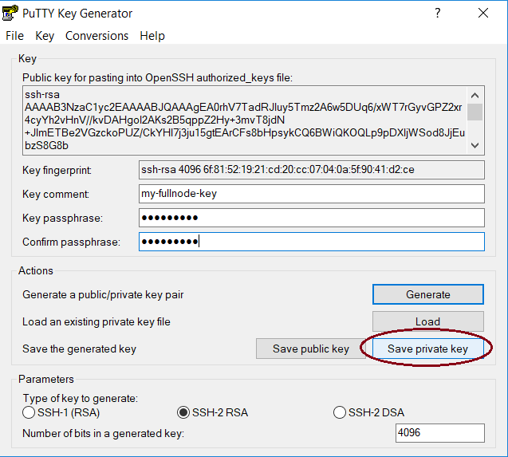Click the public key scrollbar down arrow
The height and width of the screenshot is (457, 508).
click(x=475, y=145)
